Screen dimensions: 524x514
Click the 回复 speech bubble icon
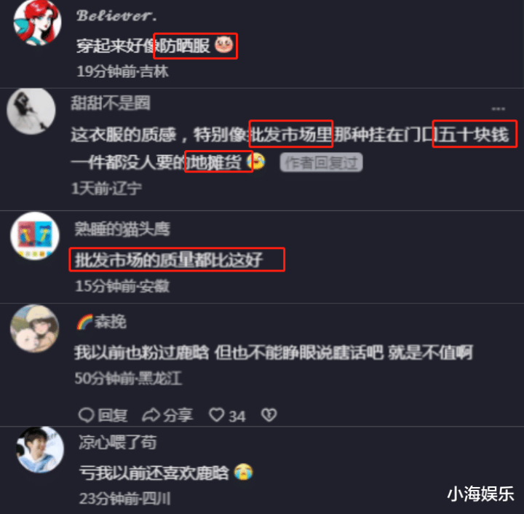point(86,415)
